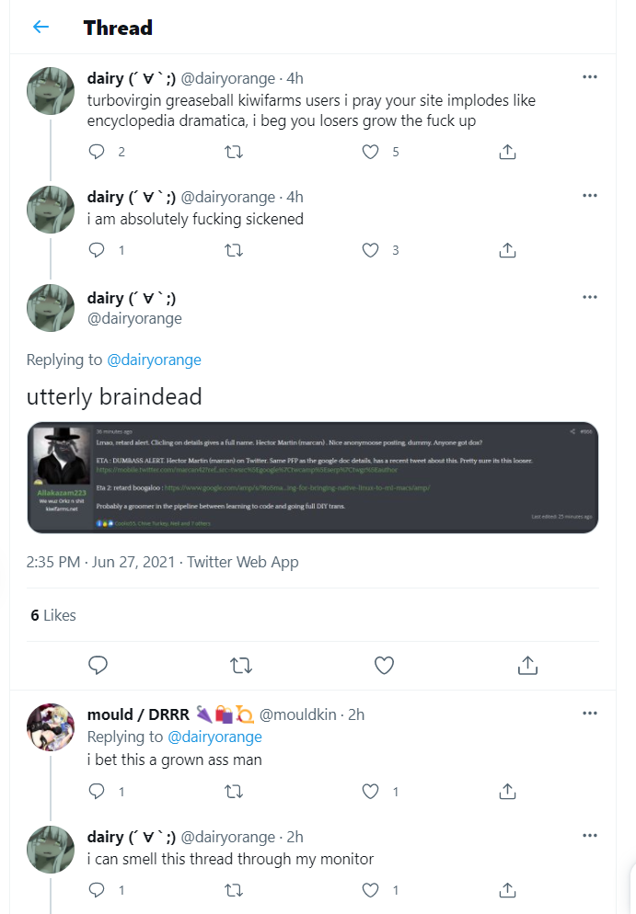Image resolution: width=636 pixels, height=914 pixels.
Task: Open more options on mould / DRRR reply
Action: pyautogui.click(x=590, y=713)
